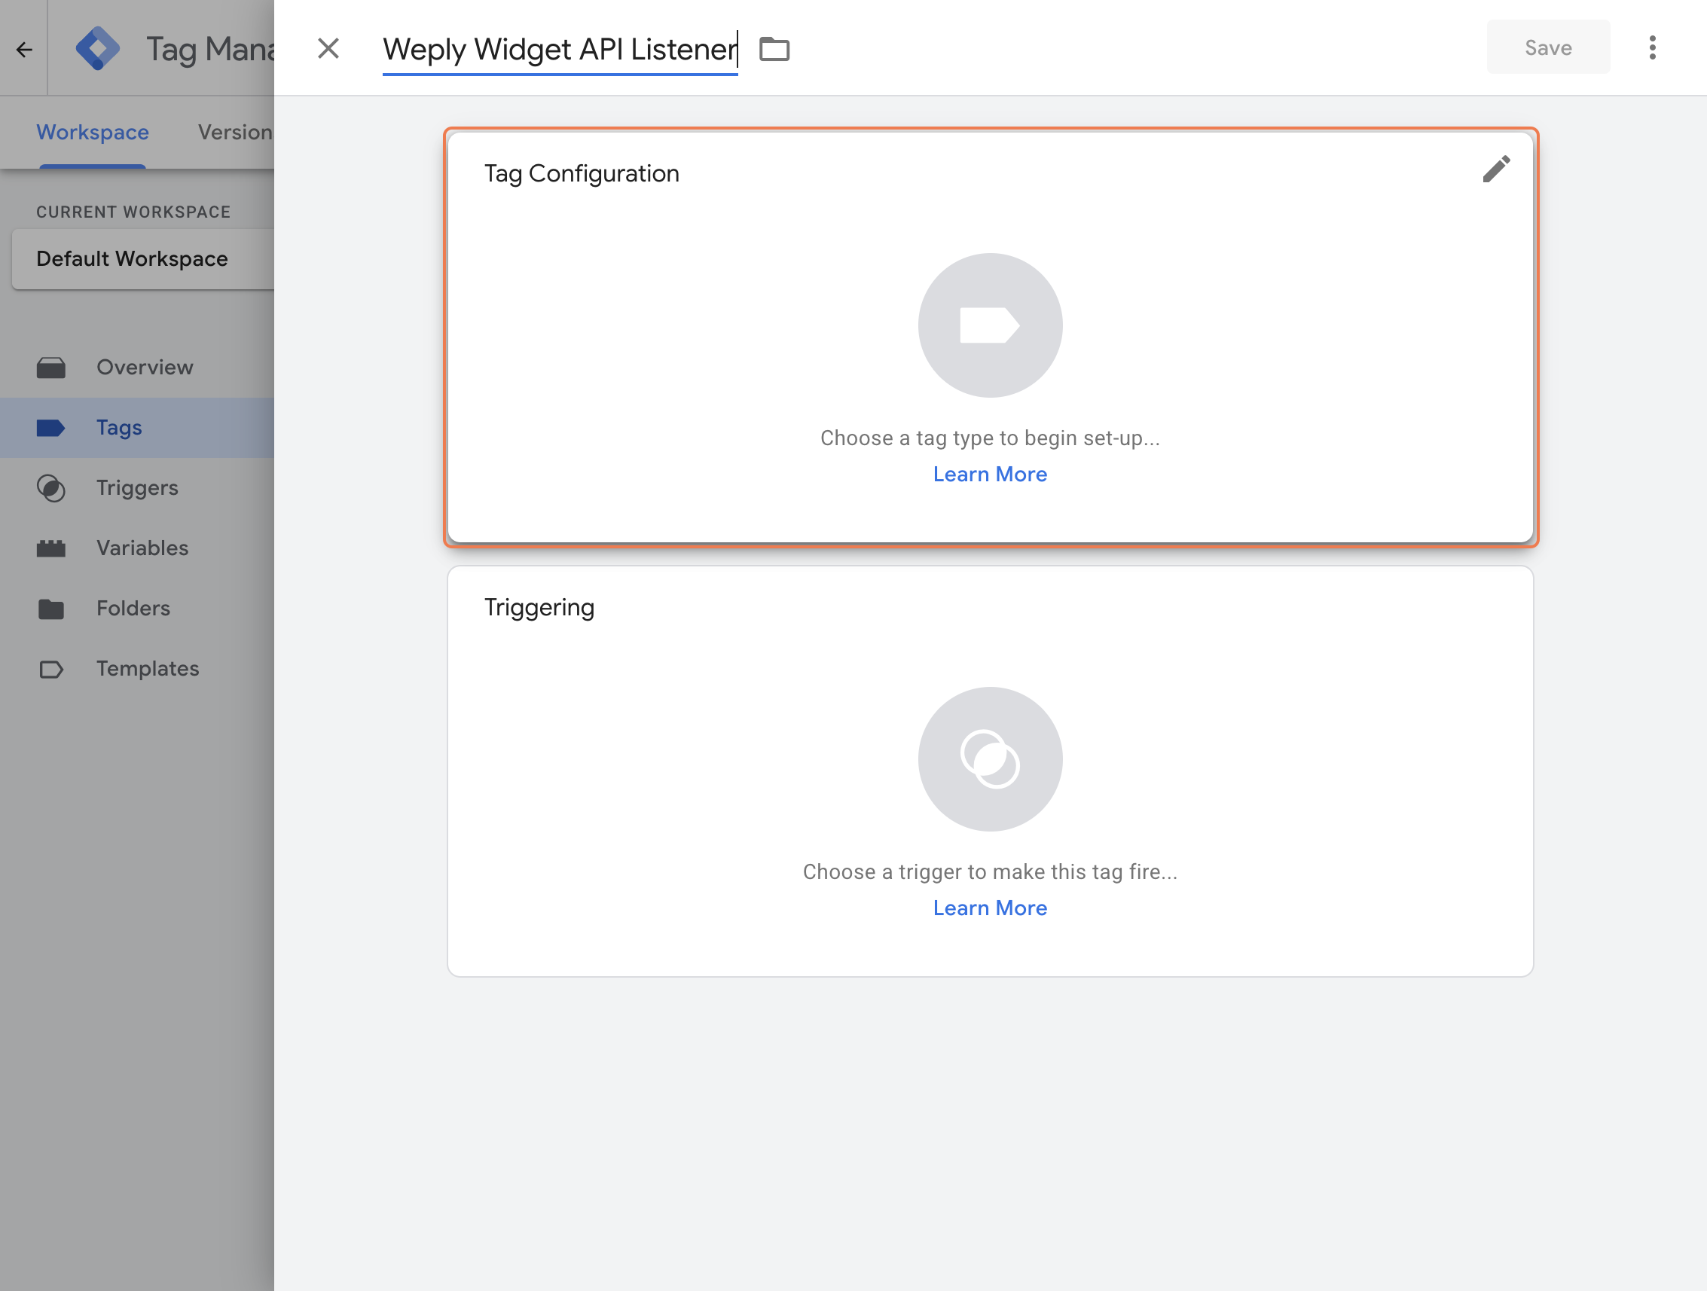Close the tag editor with X icon
This screenshot has width=1707, height=1291.
[x=328, y=49]
